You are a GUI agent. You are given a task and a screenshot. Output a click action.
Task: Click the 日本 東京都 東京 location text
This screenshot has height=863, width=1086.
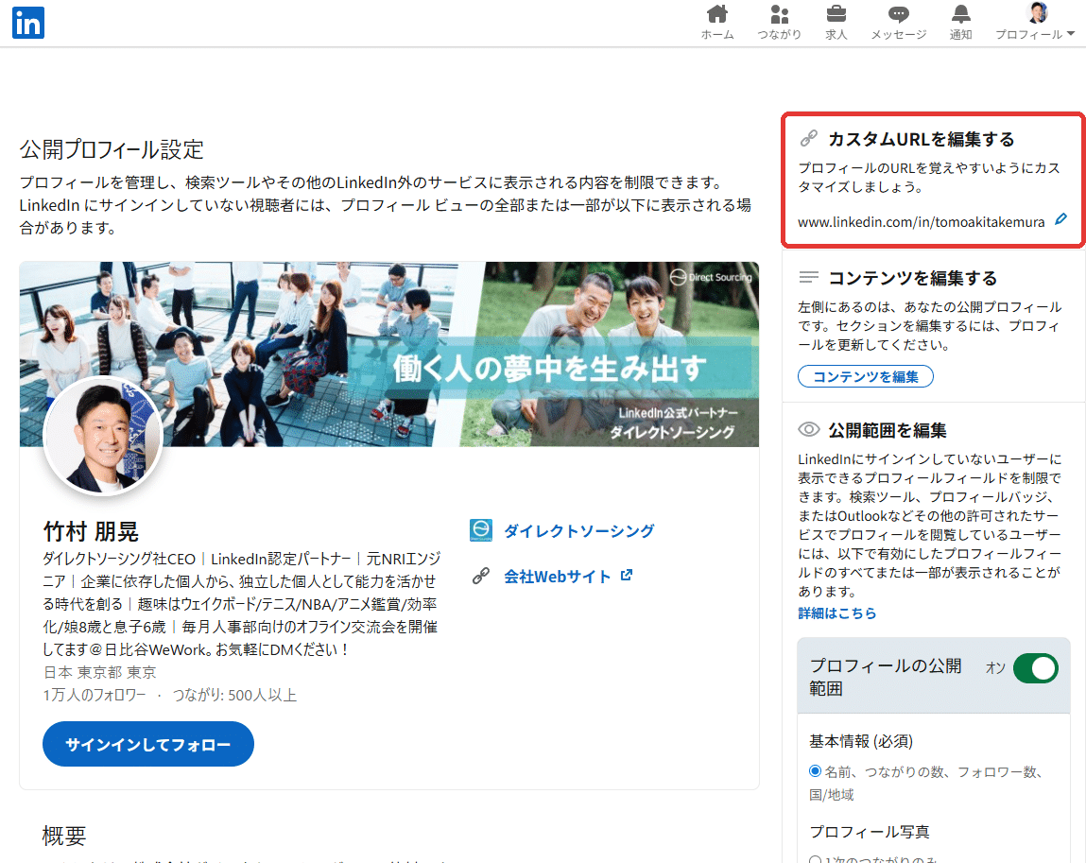(100, 672)
